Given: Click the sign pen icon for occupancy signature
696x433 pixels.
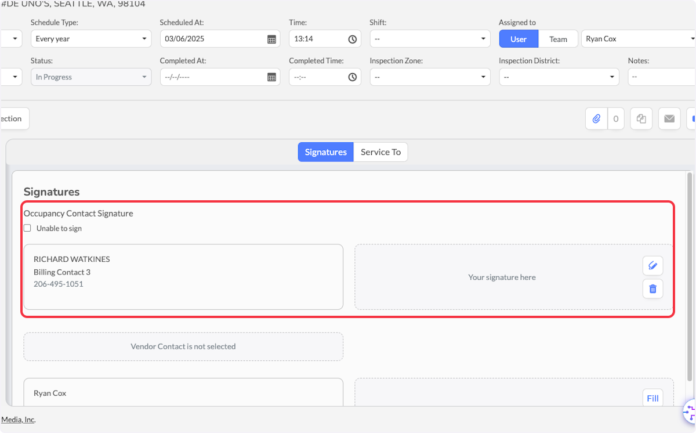Looking at the screenshot, I should (x=653, y=266).
